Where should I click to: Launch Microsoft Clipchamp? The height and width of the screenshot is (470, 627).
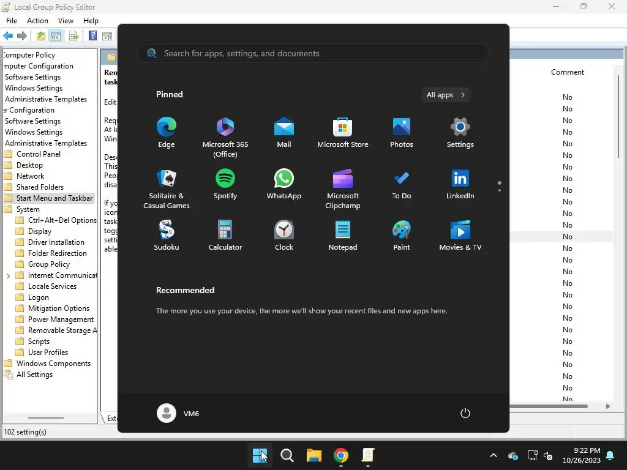point(343,188)
